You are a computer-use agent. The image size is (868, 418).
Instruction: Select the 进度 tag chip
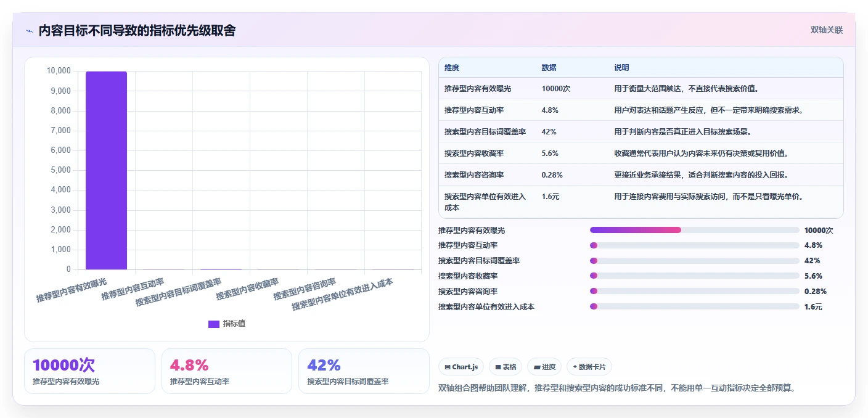click(x=544, y=367)
